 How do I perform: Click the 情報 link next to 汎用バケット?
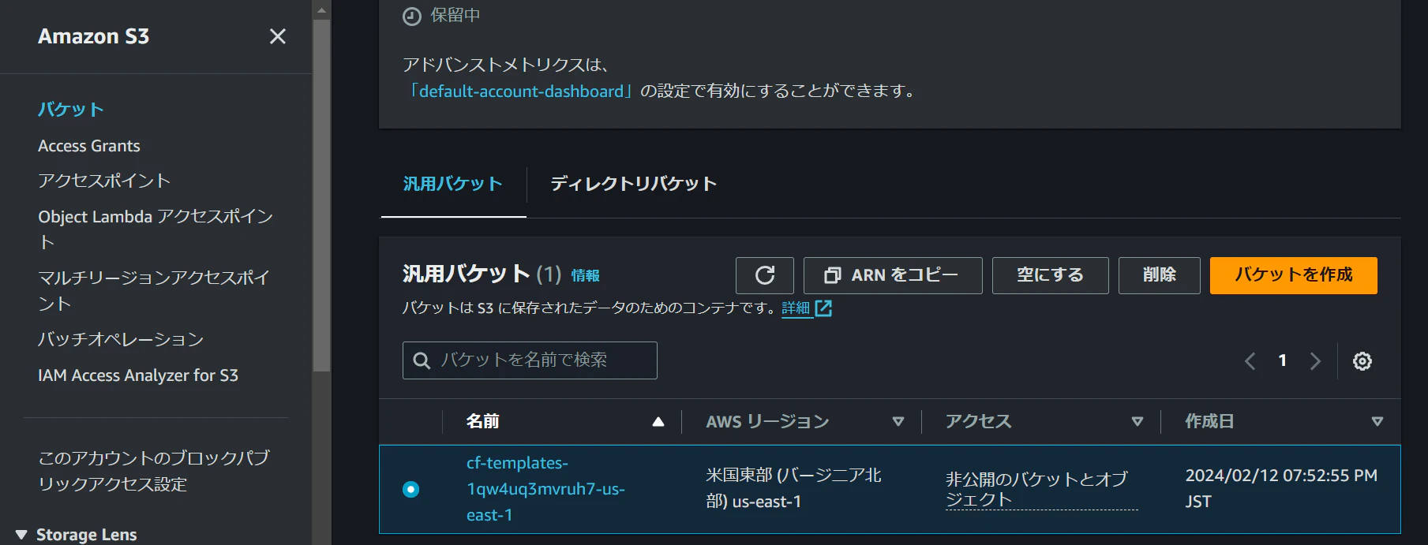pos(586,275)
